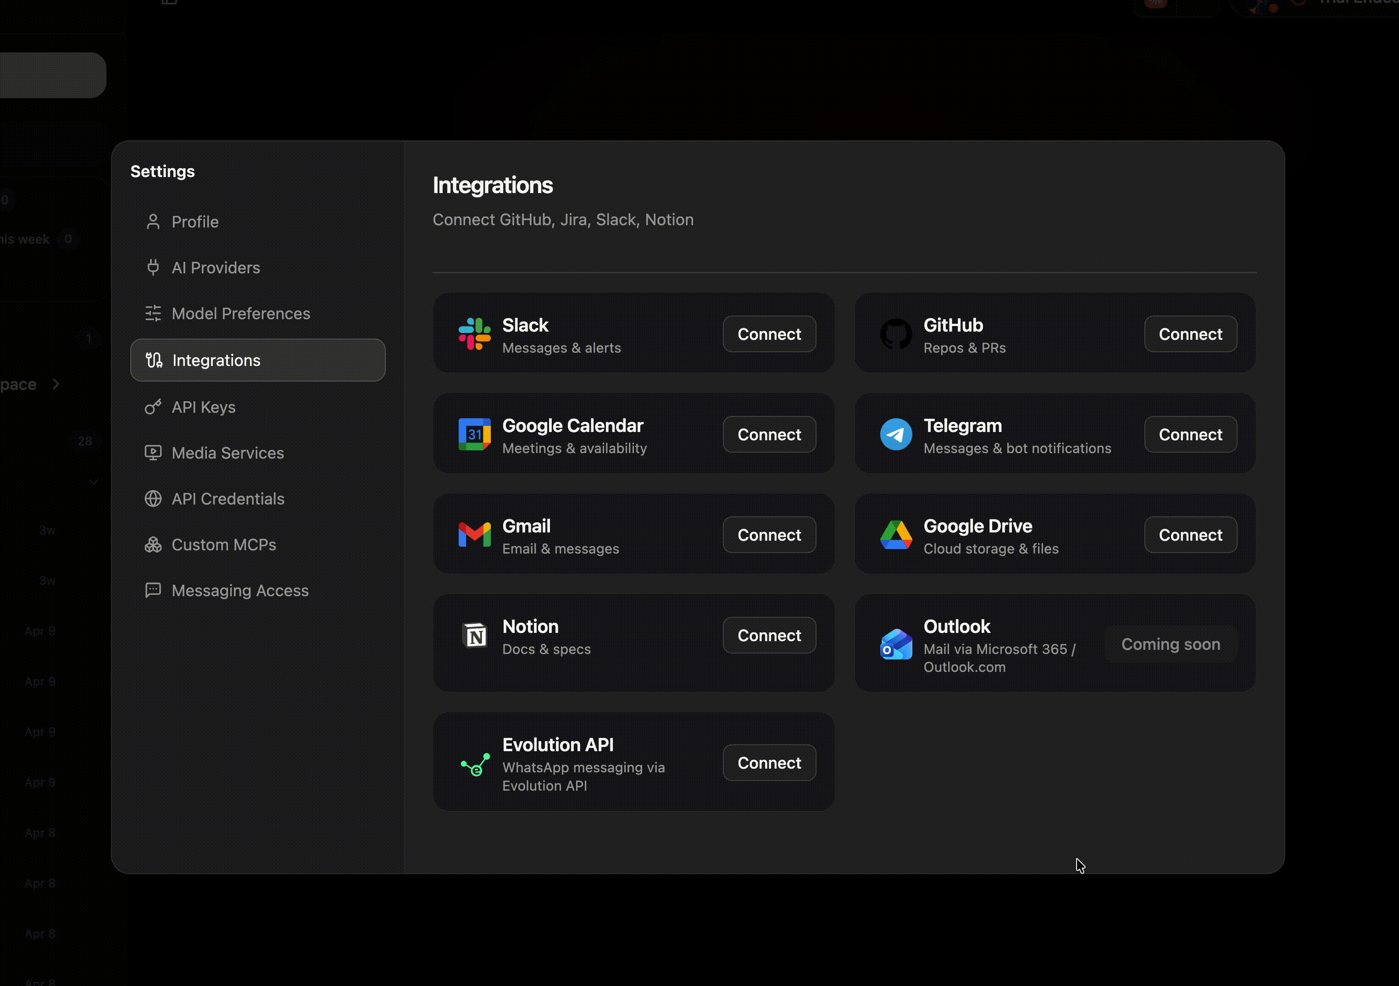Click the Media Services monitor icon
This screenshot has height=986, width=1399.
(x=153, y=453)
